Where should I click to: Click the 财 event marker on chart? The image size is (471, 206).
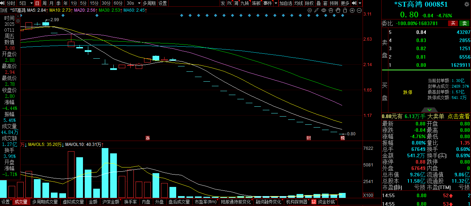308,138
